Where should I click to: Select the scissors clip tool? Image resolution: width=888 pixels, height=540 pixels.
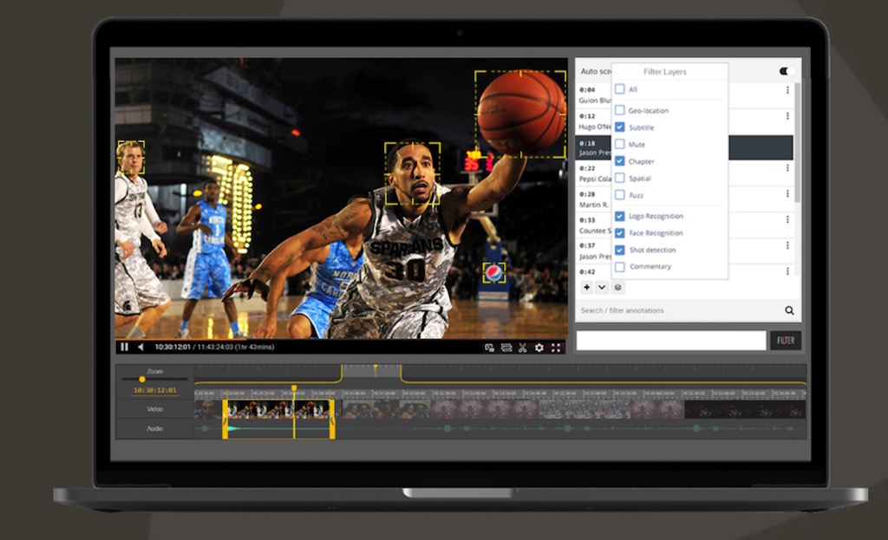click(x=523, y=348)
